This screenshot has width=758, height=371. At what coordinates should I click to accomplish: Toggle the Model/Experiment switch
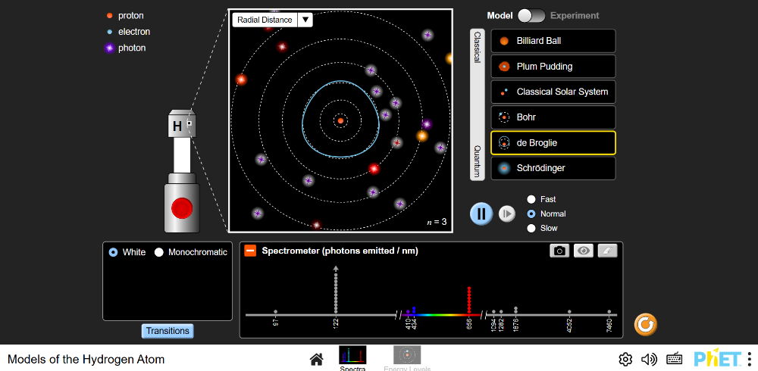(531, 16)
